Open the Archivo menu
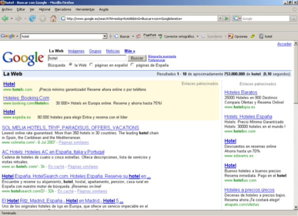The image size is (298, 216). (x=7, y=9)
